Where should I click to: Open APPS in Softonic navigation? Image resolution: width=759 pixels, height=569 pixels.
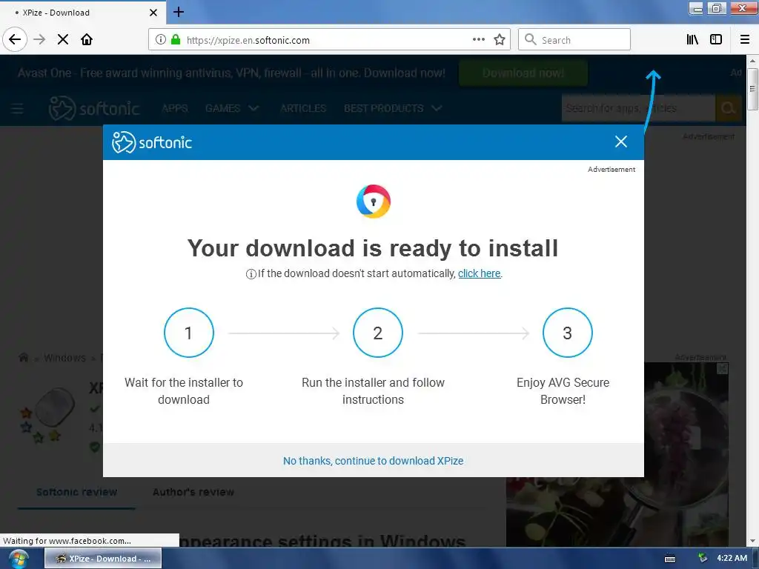(175, 108)
